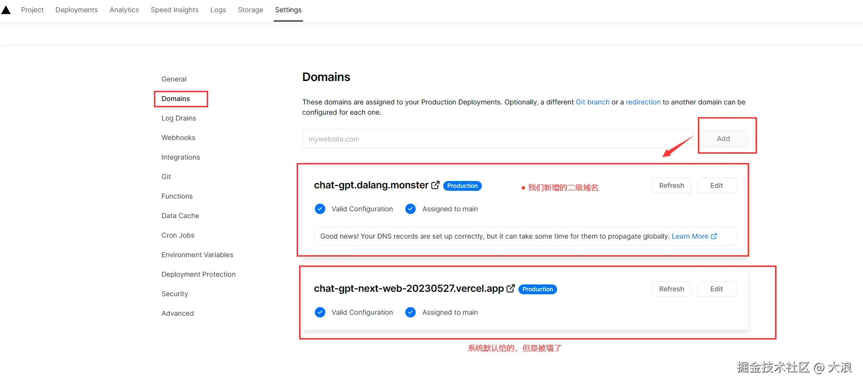The width and height of the screenshot is (863, 385).
Task: Click the Domains page heading
Action: [x=326, y=77]
